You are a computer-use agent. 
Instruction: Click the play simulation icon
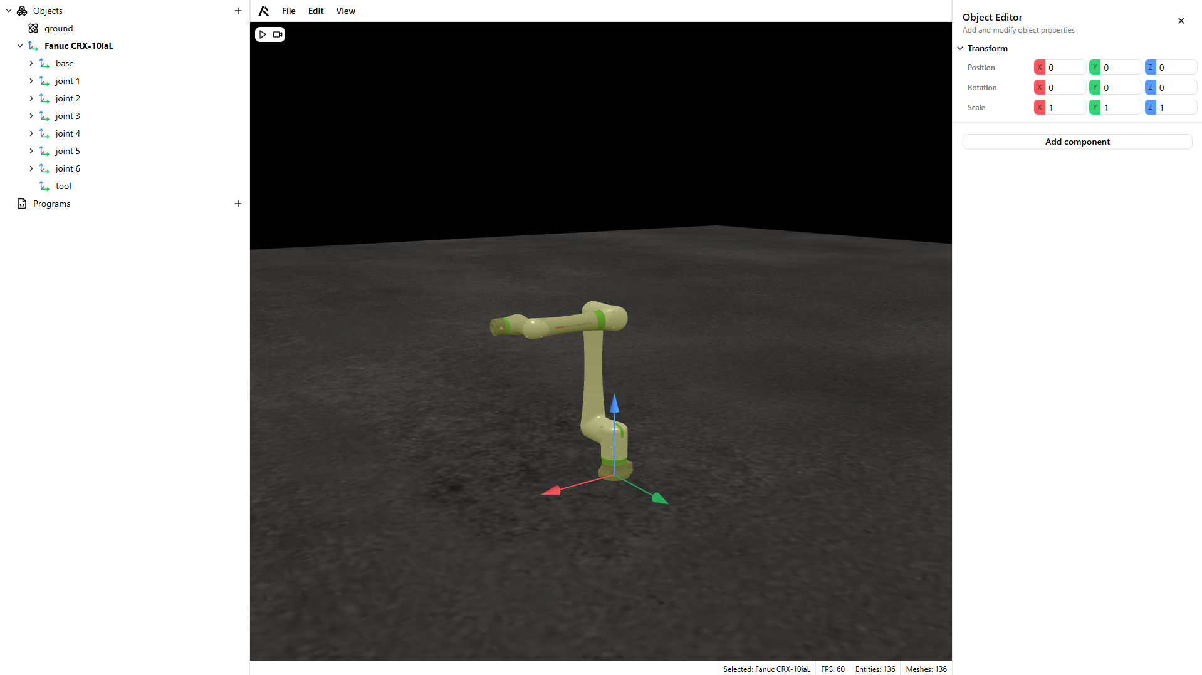click(263, 34)
